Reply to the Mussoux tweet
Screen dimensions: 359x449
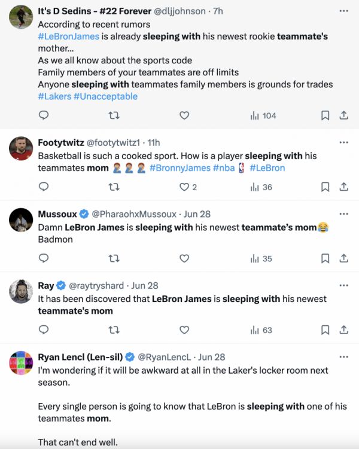(x=44, y=258)
